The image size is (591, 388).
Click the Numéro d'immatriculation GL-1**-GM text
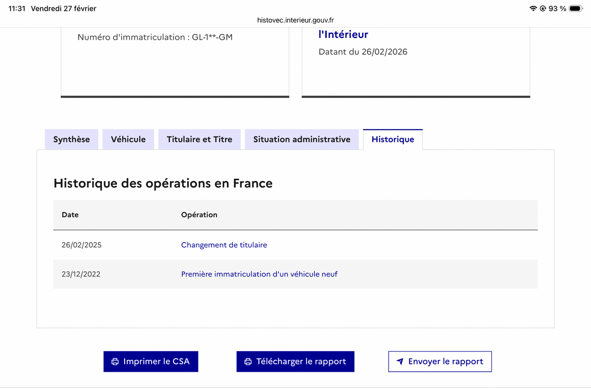(155, 37)
